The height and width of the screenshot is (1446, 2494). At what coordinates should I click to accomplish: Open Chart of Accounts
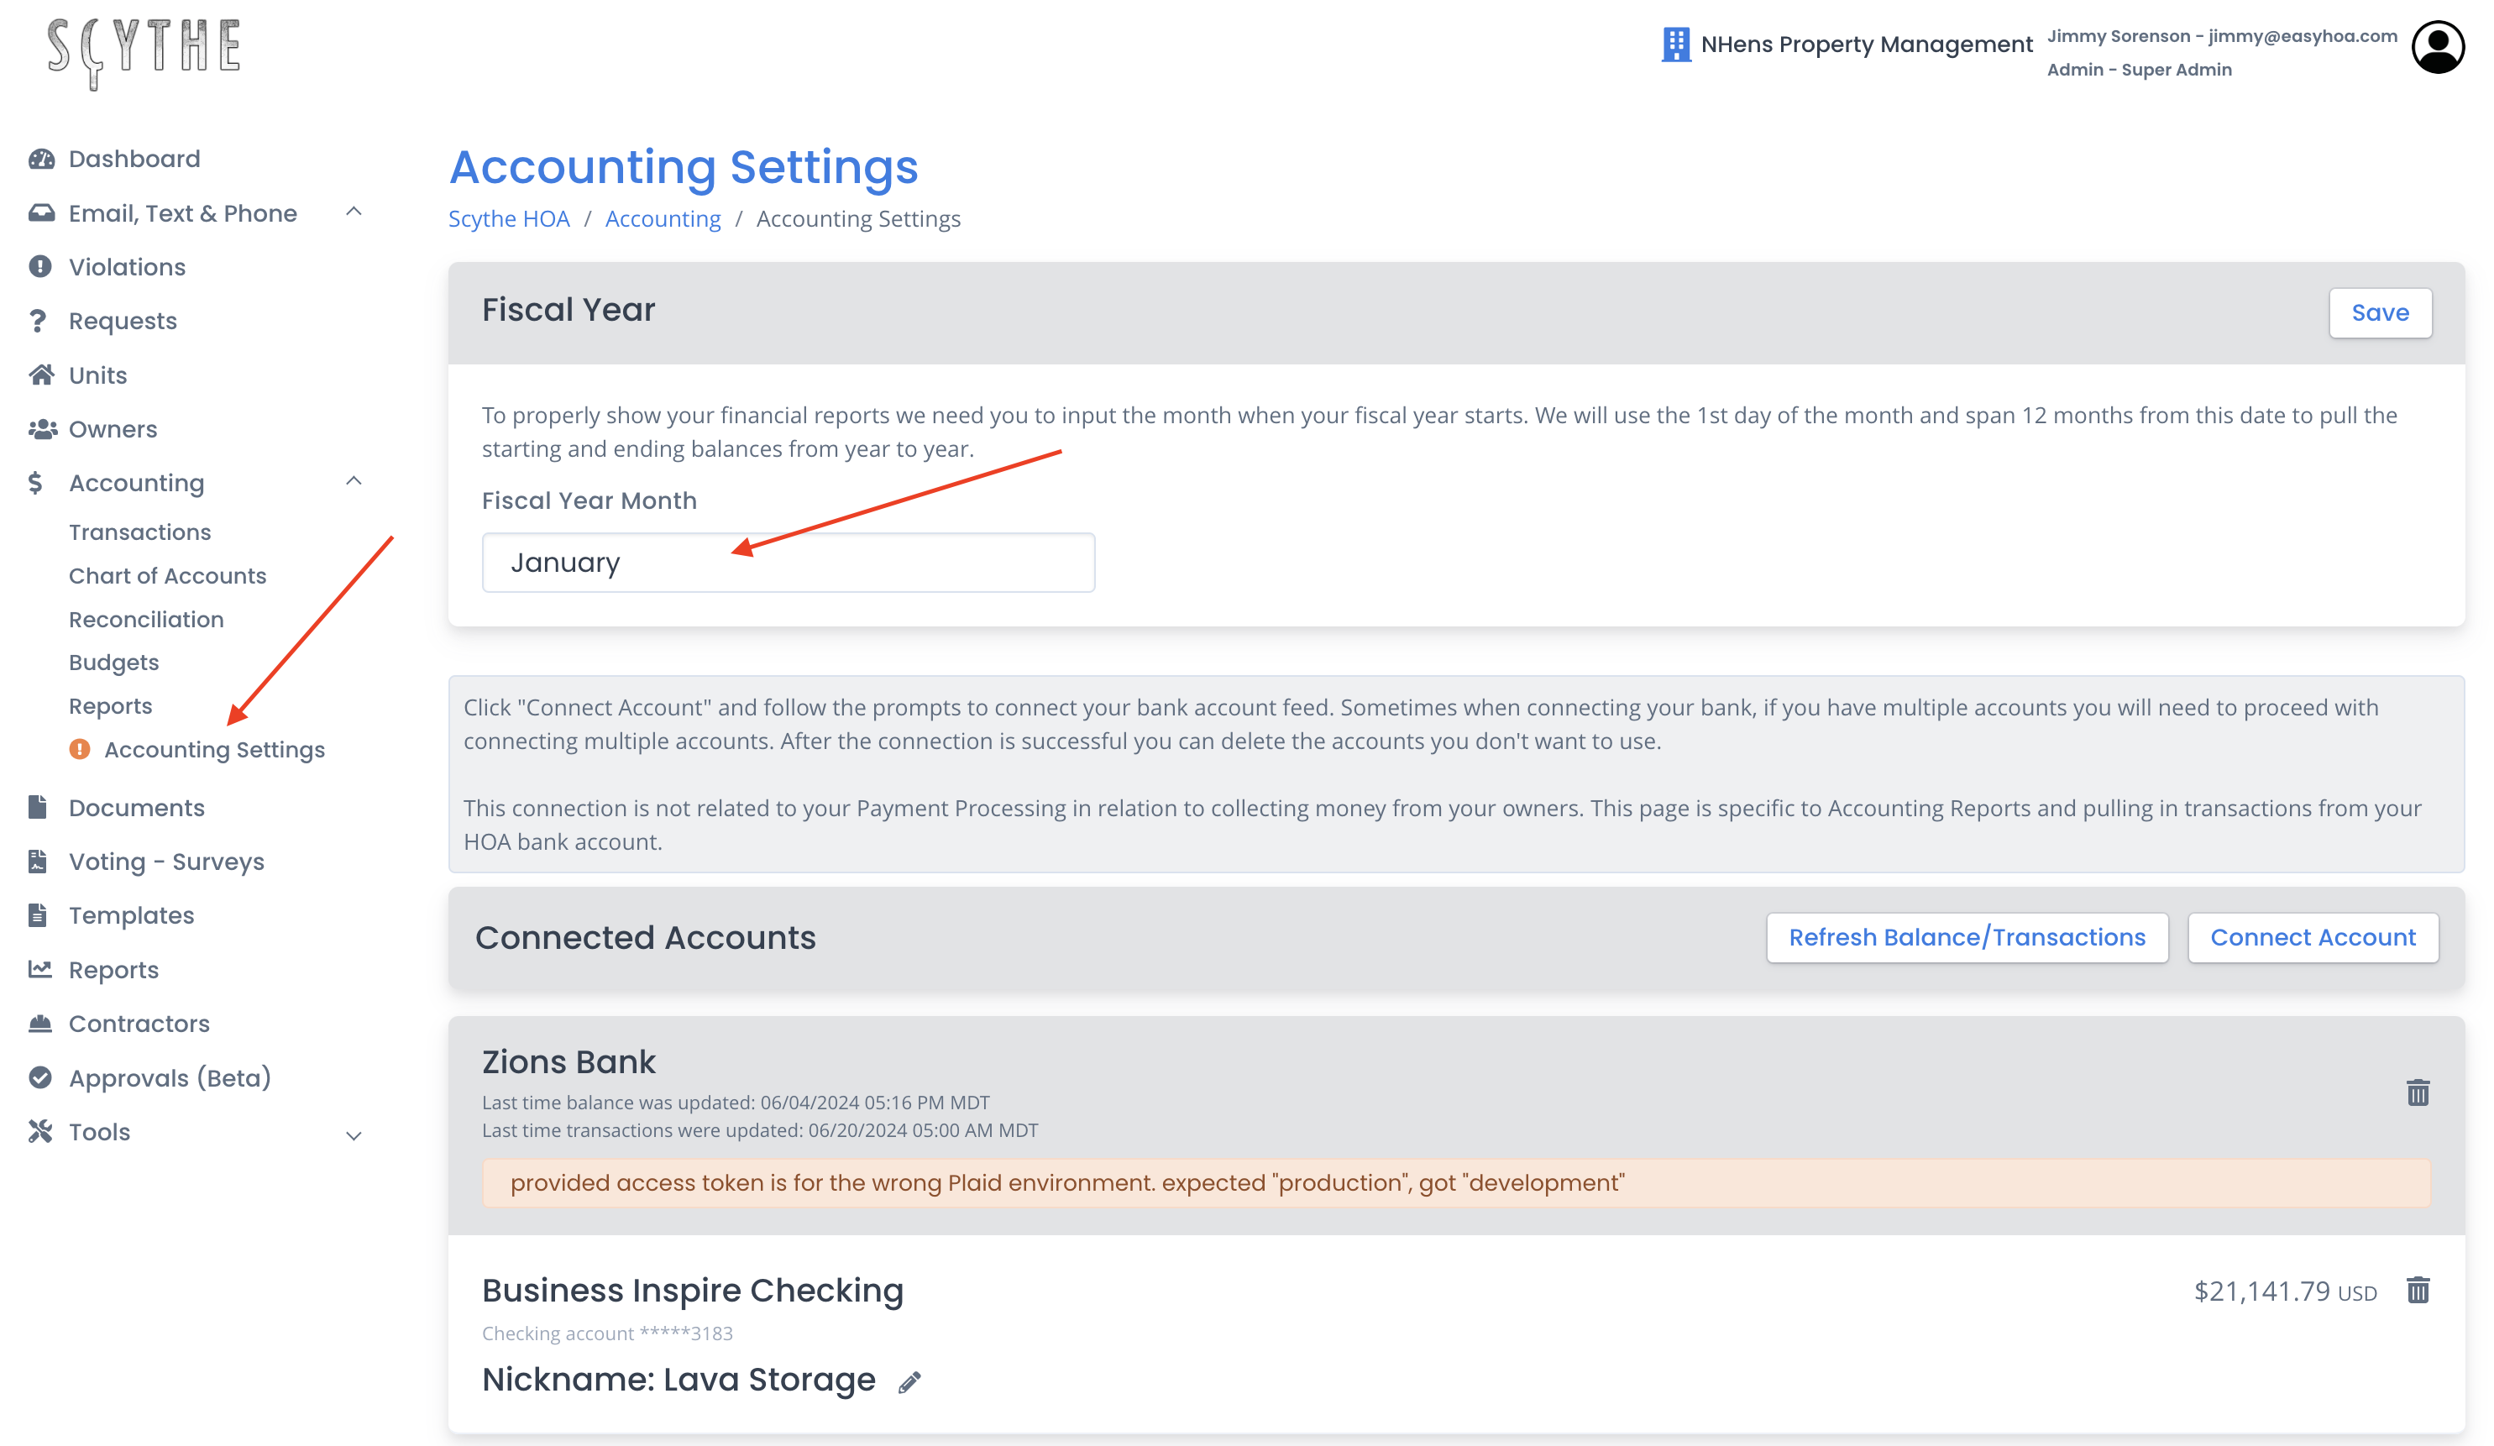tap(167, 575)
